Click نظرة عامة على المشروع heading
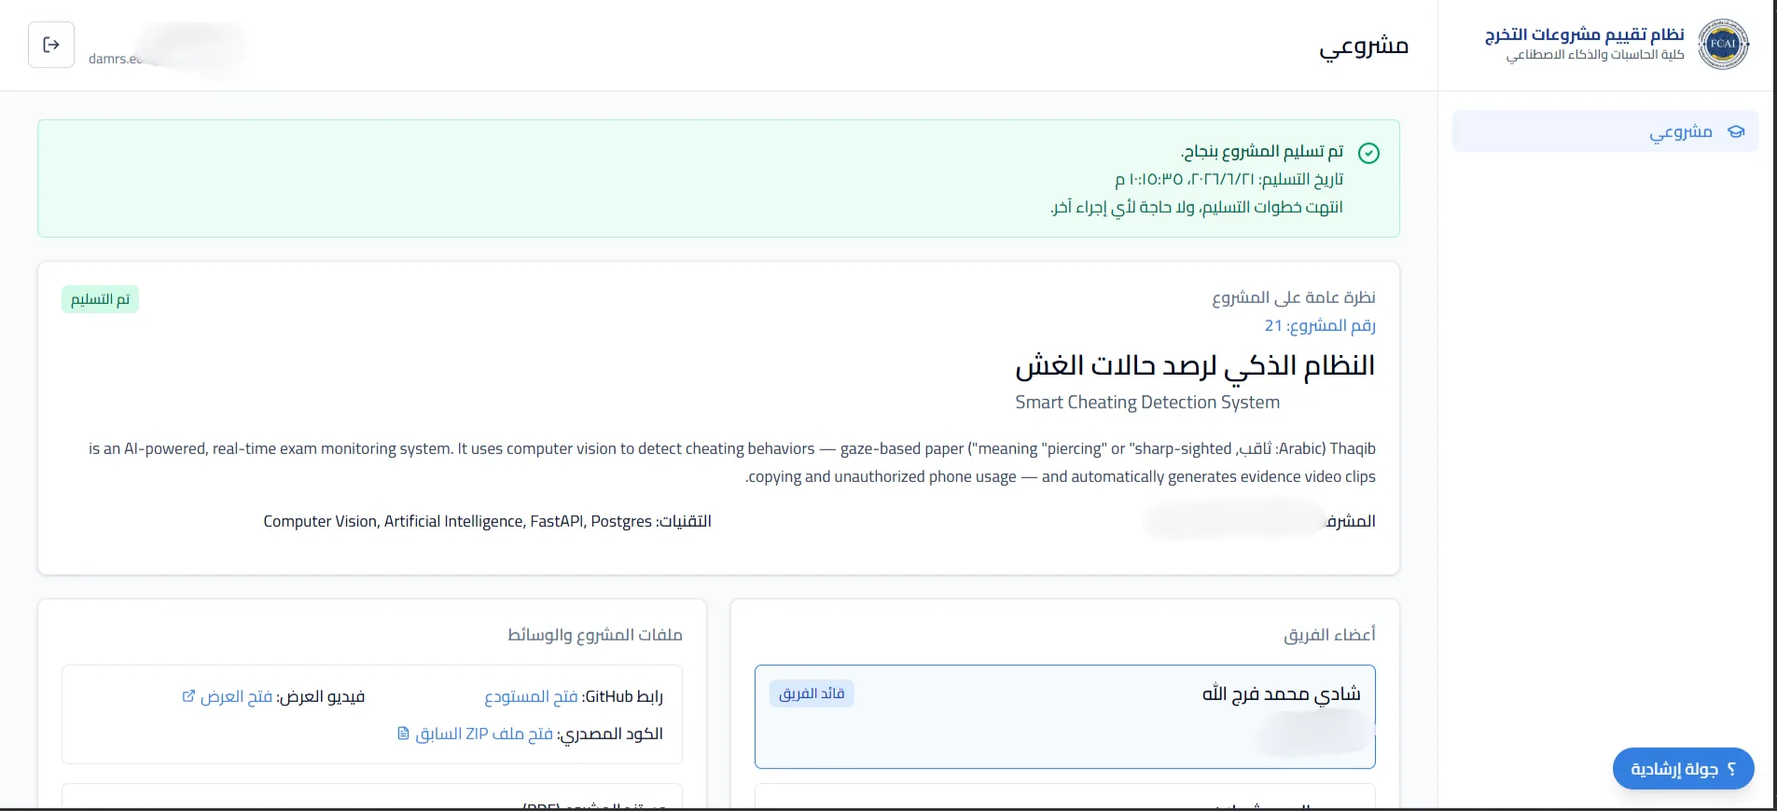This screenshot has height=811, width=1777. 1294,297
